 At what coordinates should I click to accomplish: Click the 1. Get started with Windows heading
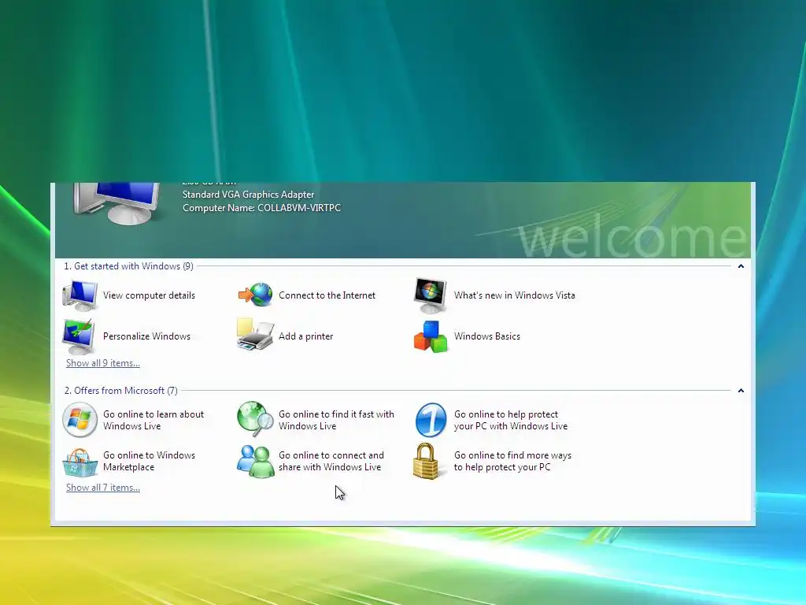tap(128, 266)
